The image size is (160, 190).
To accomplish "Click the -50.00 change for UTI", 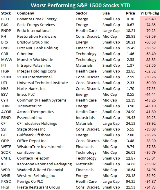I will (150, 83).
